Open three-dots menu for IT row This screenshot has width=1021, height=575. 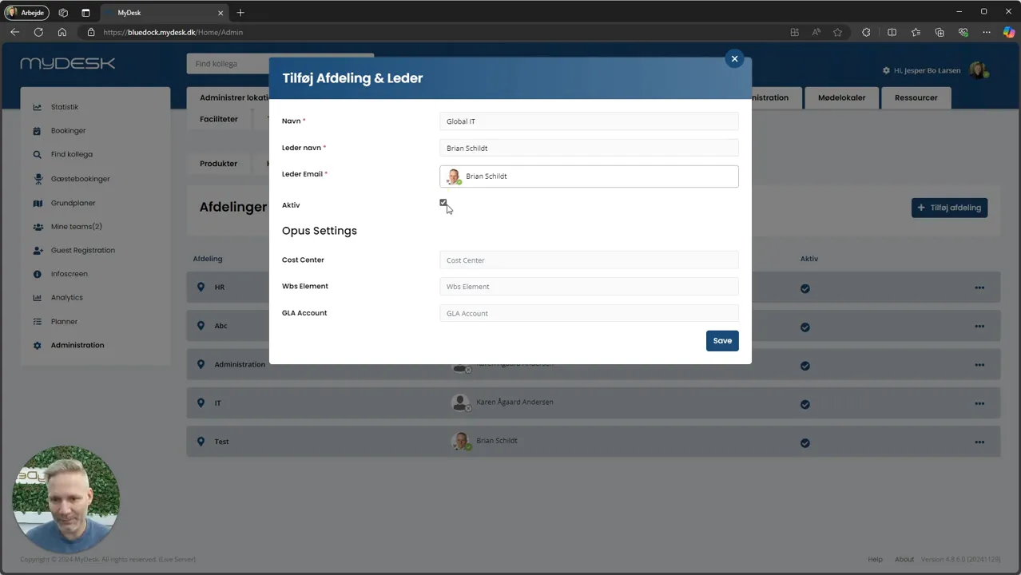pos(979,403)
